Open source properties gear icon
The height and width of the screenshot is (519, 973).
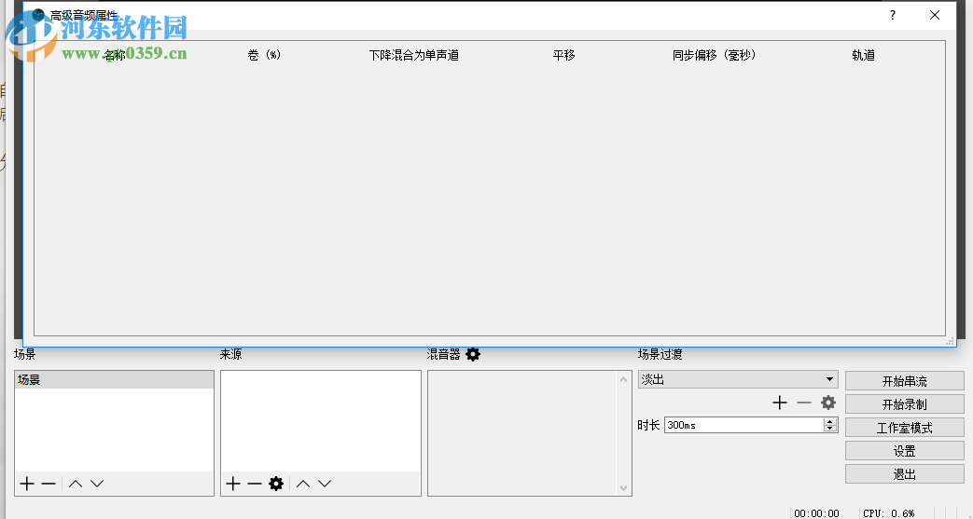(276, 484)
